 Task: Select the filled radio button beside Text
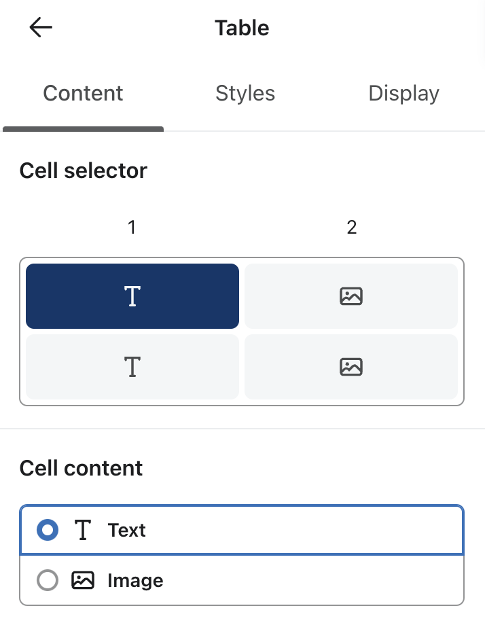[48, 529]
